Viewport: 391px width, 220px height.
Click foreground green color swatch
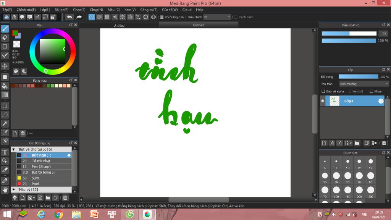(15, 33)
